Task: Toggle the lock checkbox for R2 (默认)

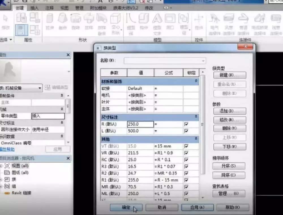Action: 186,173
